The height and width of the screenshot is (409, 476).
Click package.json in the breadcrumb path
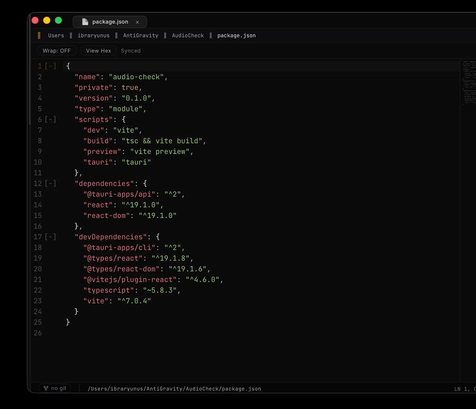tap(236, 35)
